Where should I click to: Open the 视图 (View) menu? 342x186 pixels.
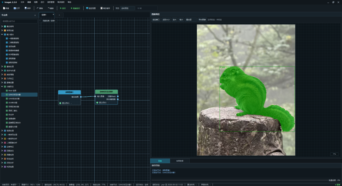[x=36, y=2]
